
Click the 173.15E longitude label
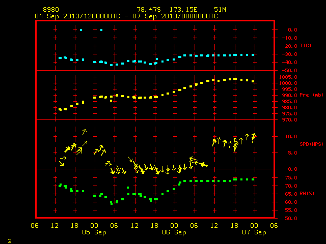pos(183,10)
